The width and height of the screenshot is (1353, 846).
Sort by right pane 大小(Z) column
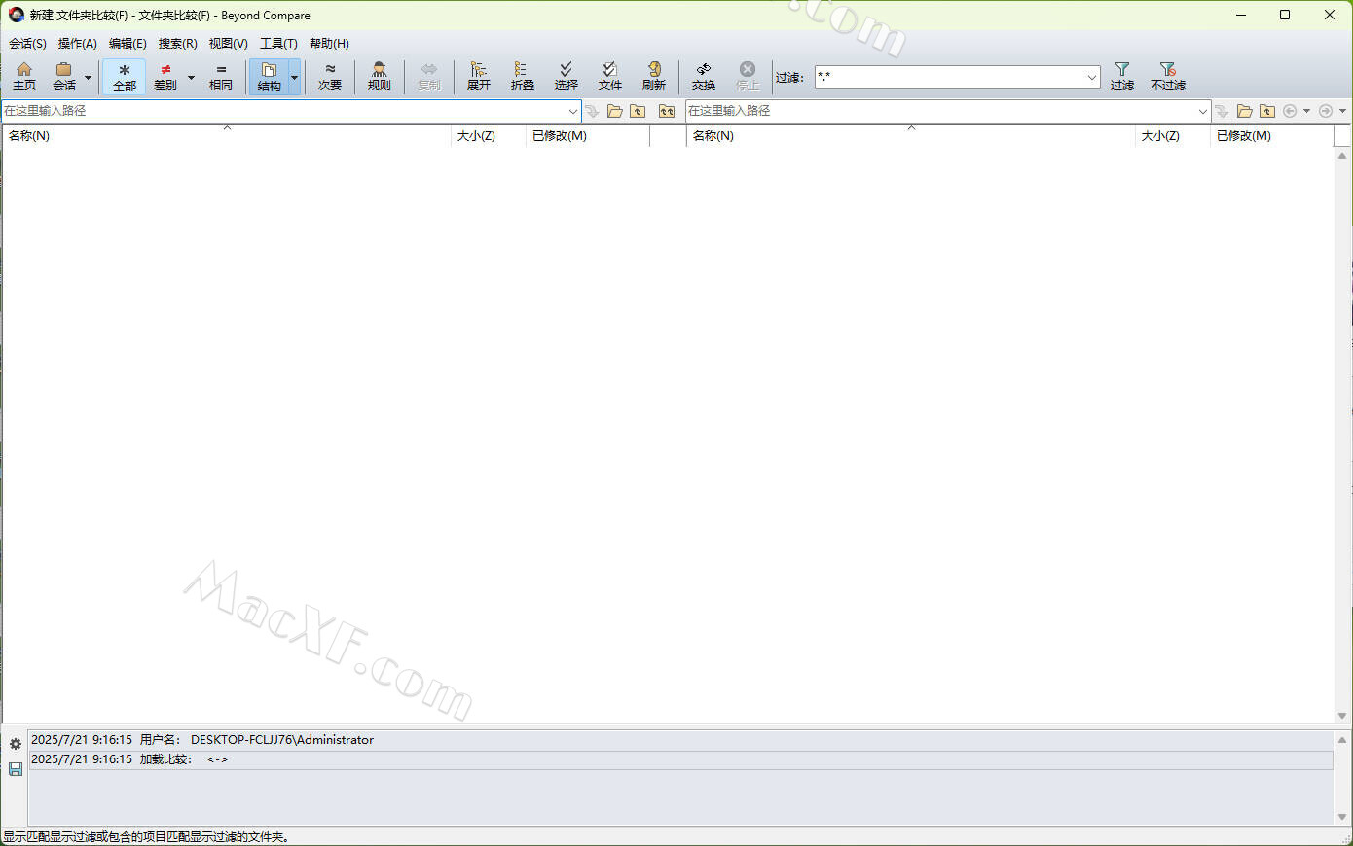[x=1172, y=136]
